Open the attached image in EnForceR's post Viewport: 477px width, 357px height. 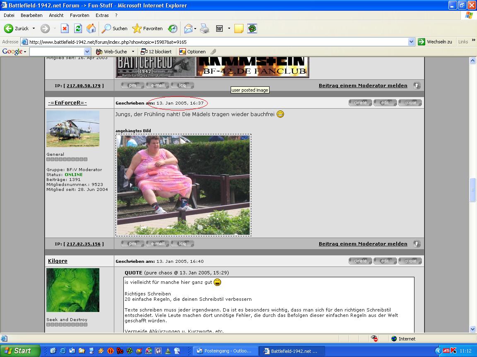tap(183, 185)
